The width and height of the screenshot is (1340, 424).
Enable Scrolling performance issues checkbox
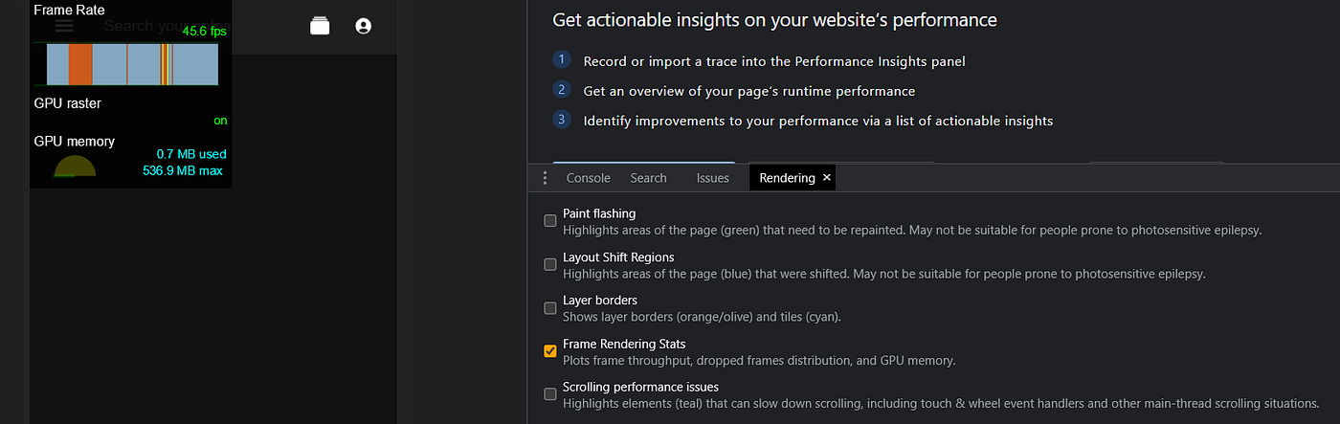coord(550,394)
